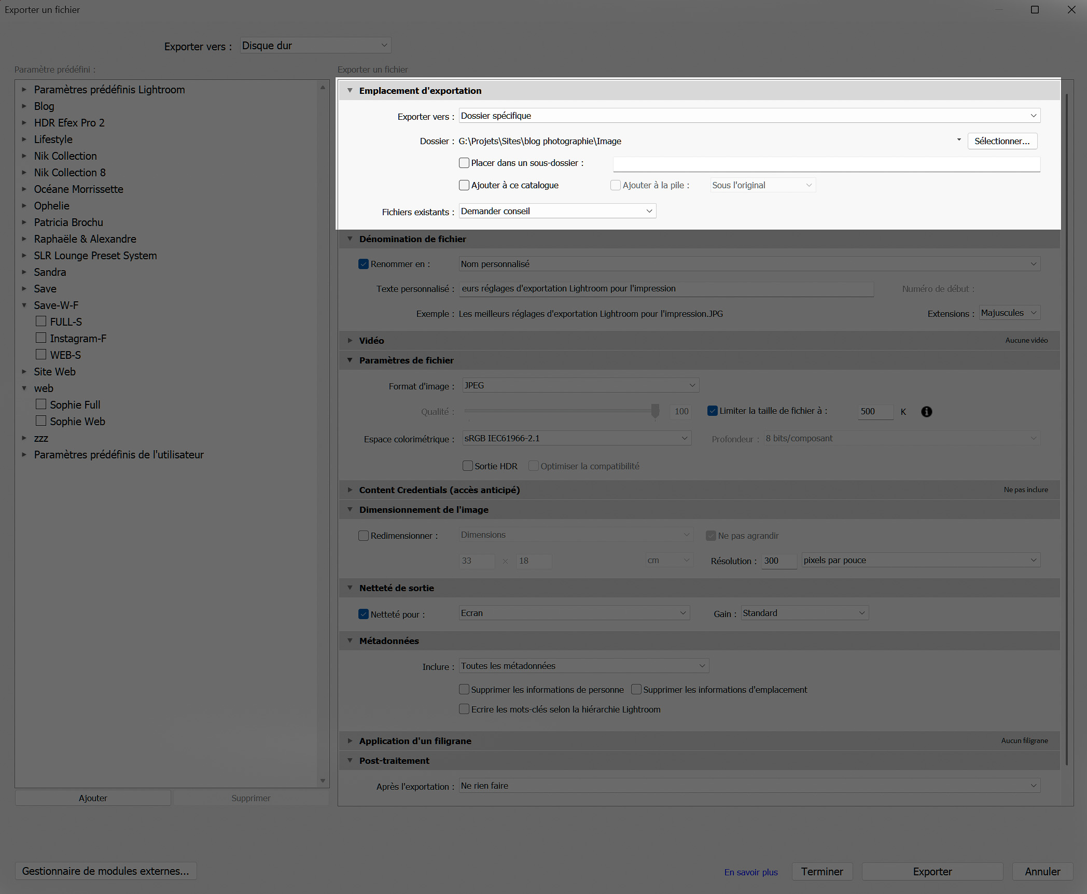The height and width of the screenshot is (894, 1087).
Task: Enable the Redimensionner option
Action: point(363,535)
